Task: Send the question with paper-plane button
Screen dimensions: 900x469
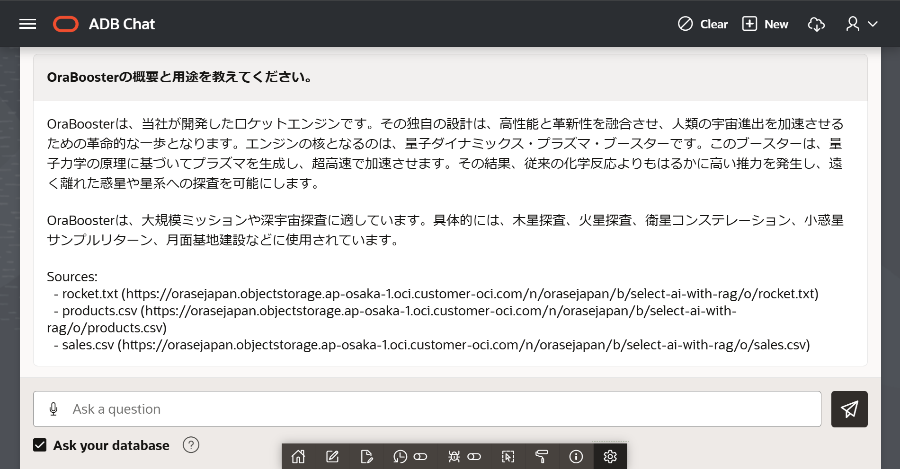Action: (849, 409)
